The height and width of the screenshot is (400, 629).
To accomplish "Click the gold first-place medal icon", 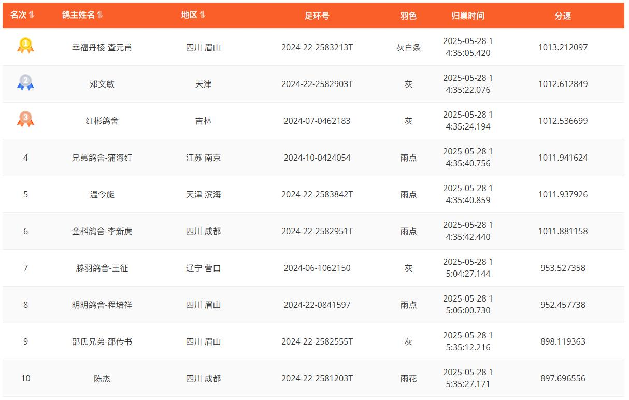I will [x=25, y=46].
